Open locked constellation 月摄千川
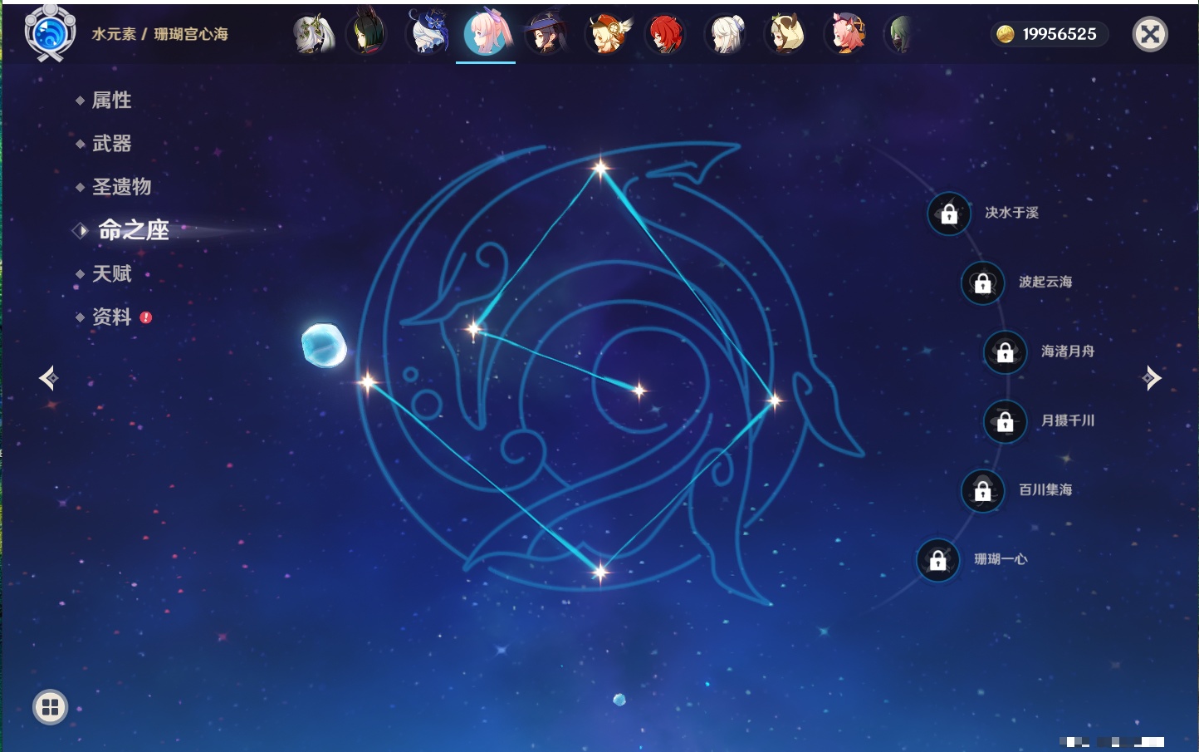1199x752 pixels. (1006, 421)
